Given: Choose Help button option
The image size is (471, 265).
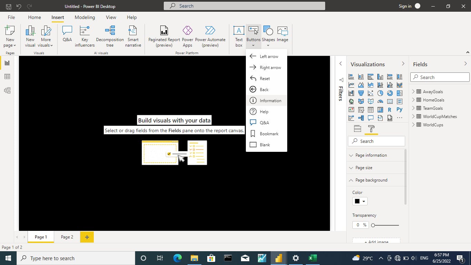Looking at the screenshot, I should click(267, 112).
